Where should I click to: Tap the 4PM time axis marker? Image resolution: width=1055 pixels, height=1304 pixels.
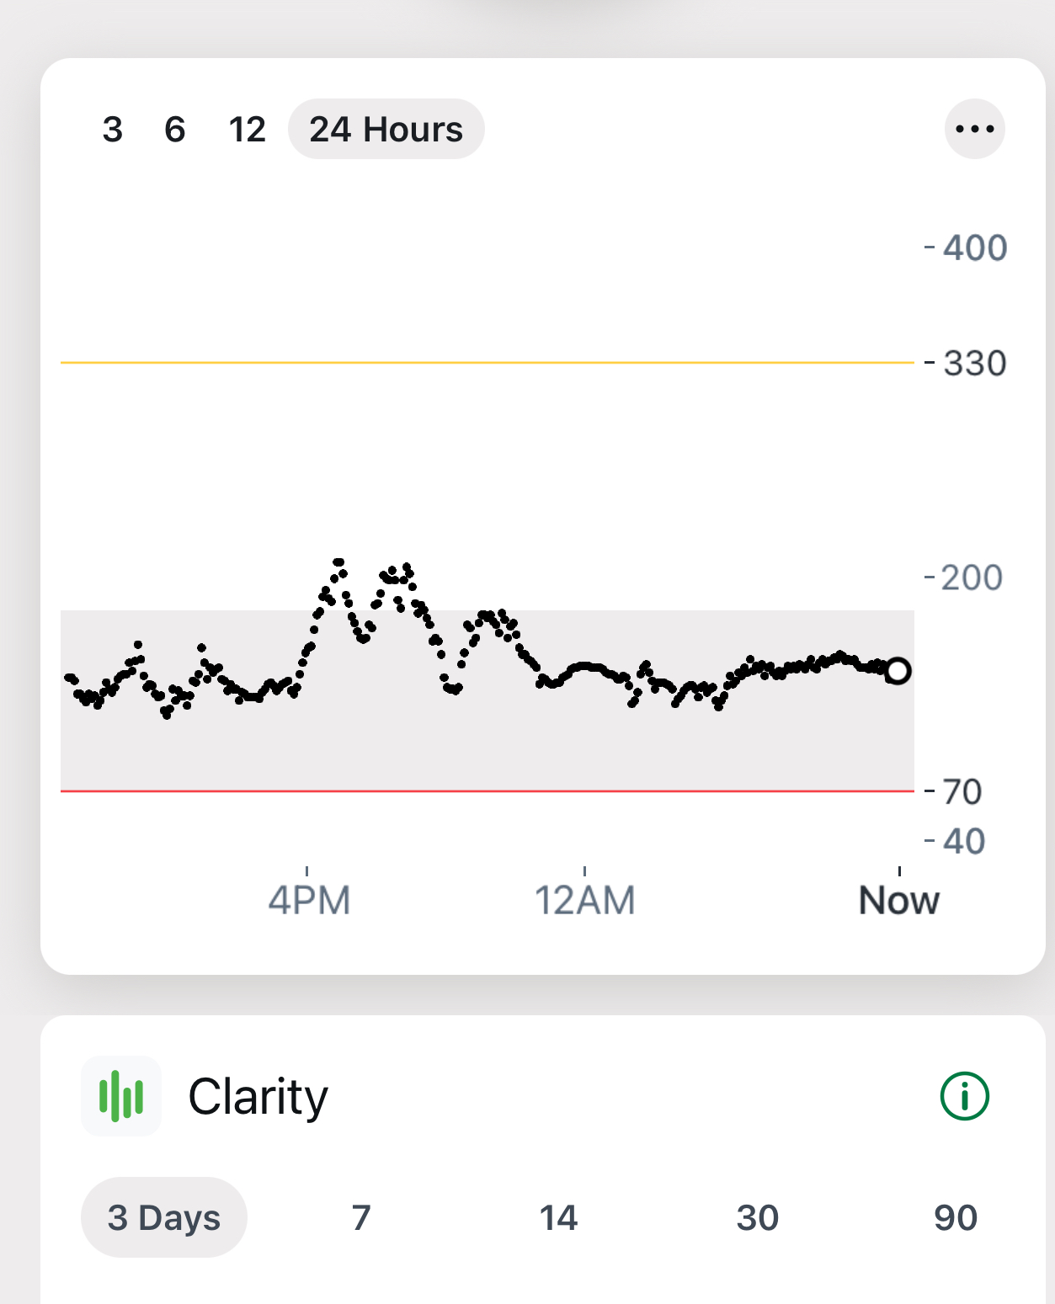[x=309, y=900]
